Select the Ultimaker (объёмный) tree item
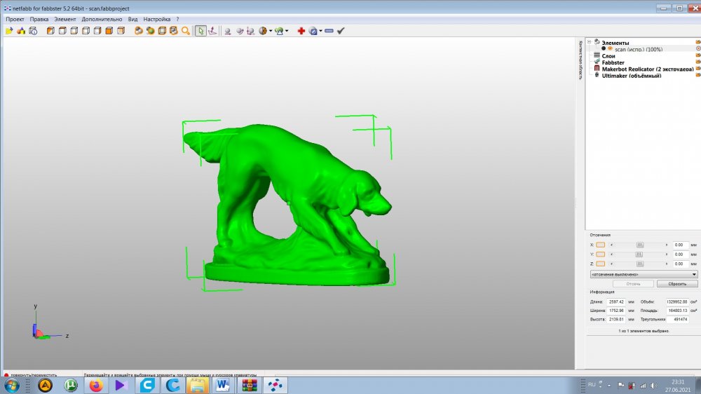The height and width of the screenshot is (394, 701). coord(632,76)
